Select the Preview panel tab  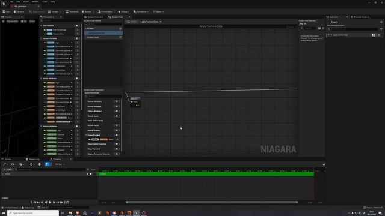pyautogui.click(x=8, y=17)
